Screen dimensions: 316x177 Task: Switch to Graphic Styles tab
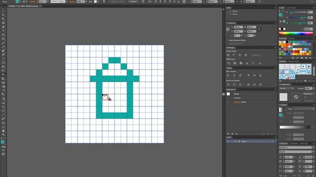point(293,61)
